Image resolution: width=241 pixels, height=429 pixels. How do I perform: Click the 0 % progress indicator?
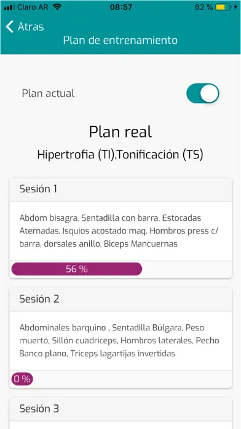coord(22,379)
